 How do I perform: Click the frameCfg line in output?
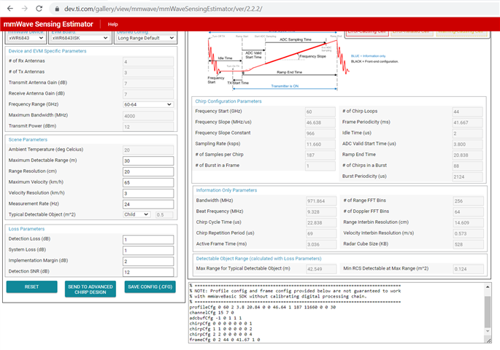click(x=225, y=340)
